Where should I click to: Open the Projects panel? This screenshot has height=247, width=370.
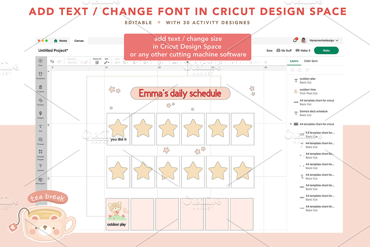tap(40, 88)
